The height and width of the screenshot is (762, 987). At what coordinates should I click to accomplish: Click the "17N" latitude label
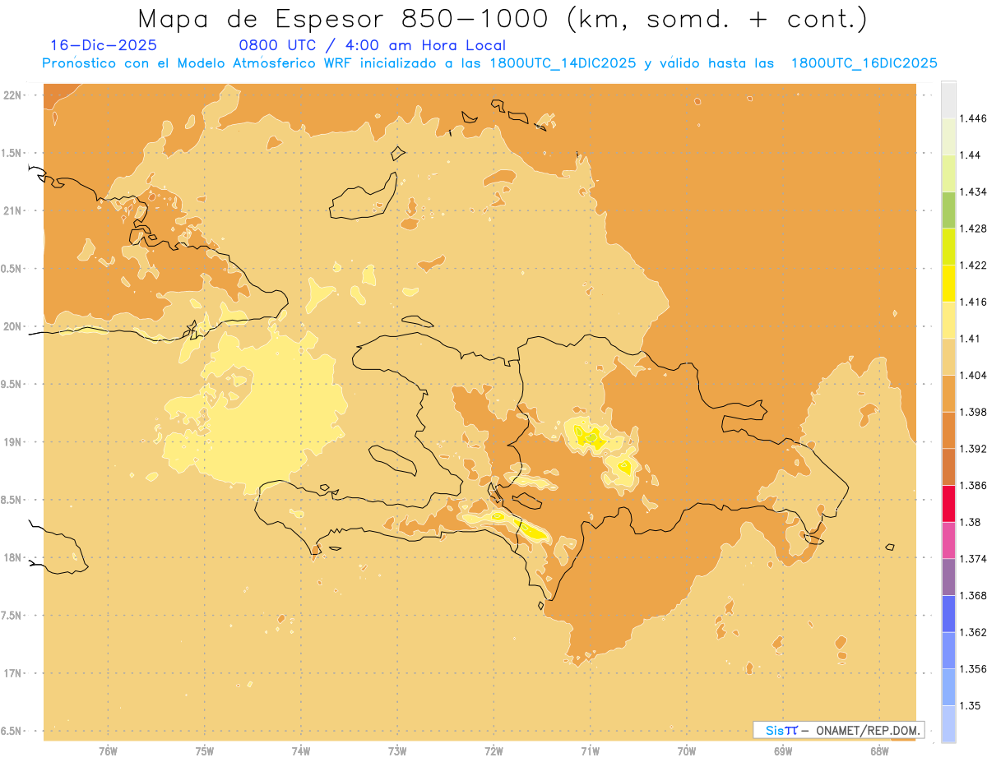(13, 673)
